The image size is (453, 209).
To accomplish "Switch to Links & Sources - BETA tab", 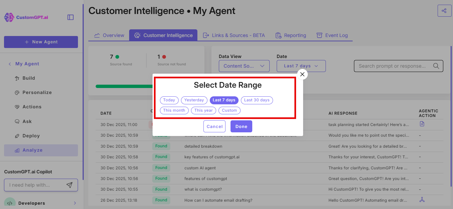I will pyautogui.click(x=234, y=35).
